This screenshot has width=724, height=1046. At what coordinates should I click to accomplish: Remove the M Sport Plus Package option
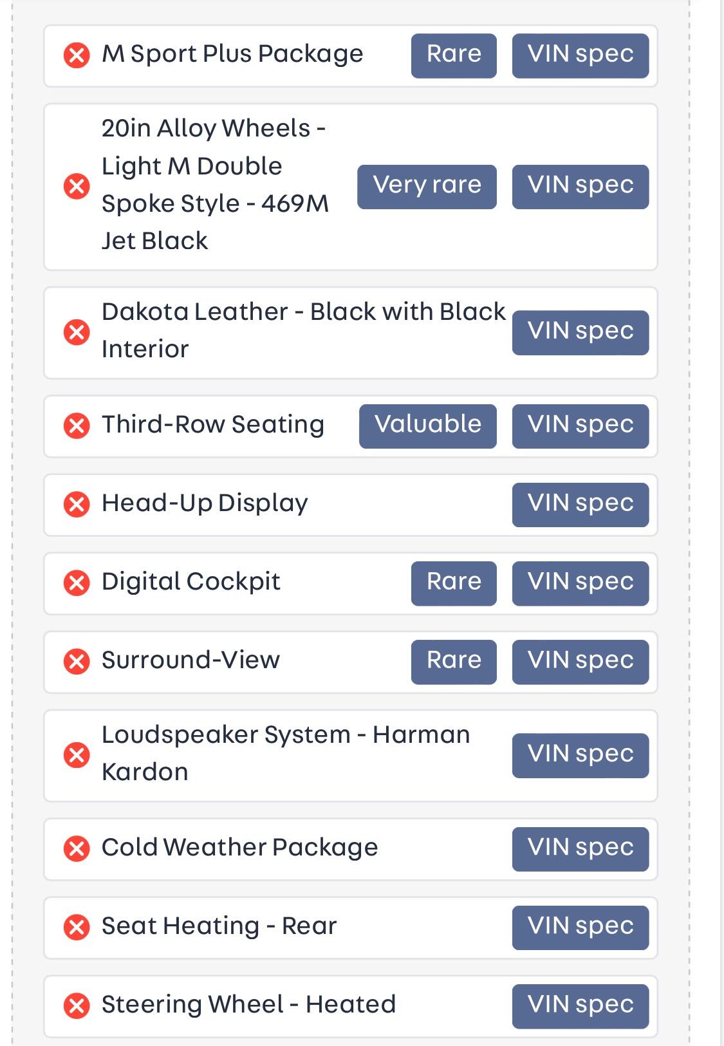tap(77, 55)
